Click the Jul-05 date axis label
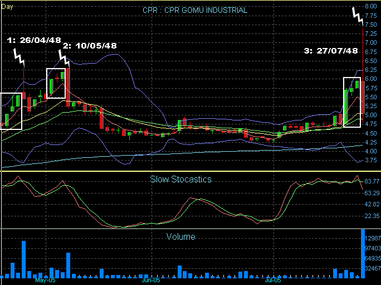Image resolution: width=381 pixels, height=285 pixels. pyautogui.click(x=273, y=281)
